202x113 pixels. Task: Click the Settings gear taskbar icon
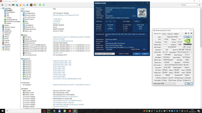coord(54,111)
